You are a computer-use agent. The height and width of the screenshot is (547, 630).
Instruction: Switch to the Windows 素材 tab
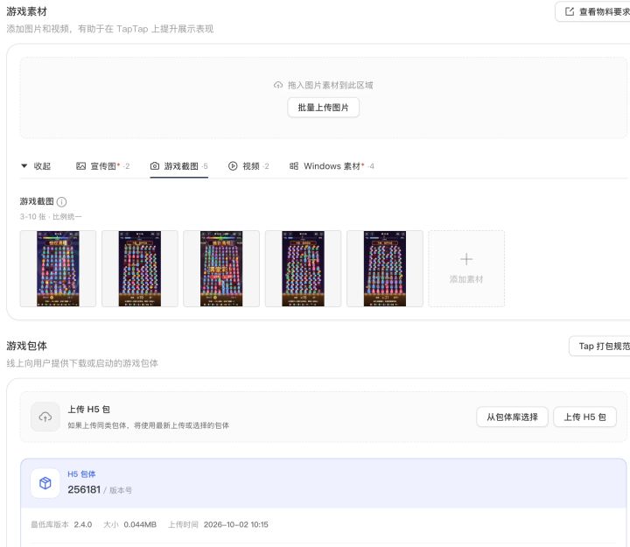click(332, 166)
